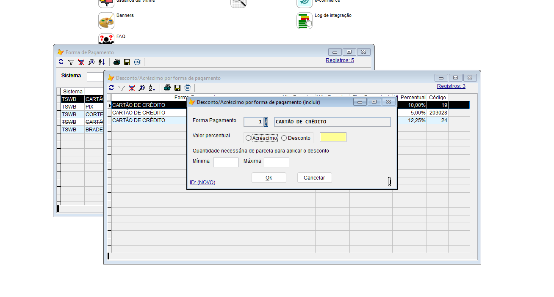Select row with 12,25% percentual

click(291, 120)
